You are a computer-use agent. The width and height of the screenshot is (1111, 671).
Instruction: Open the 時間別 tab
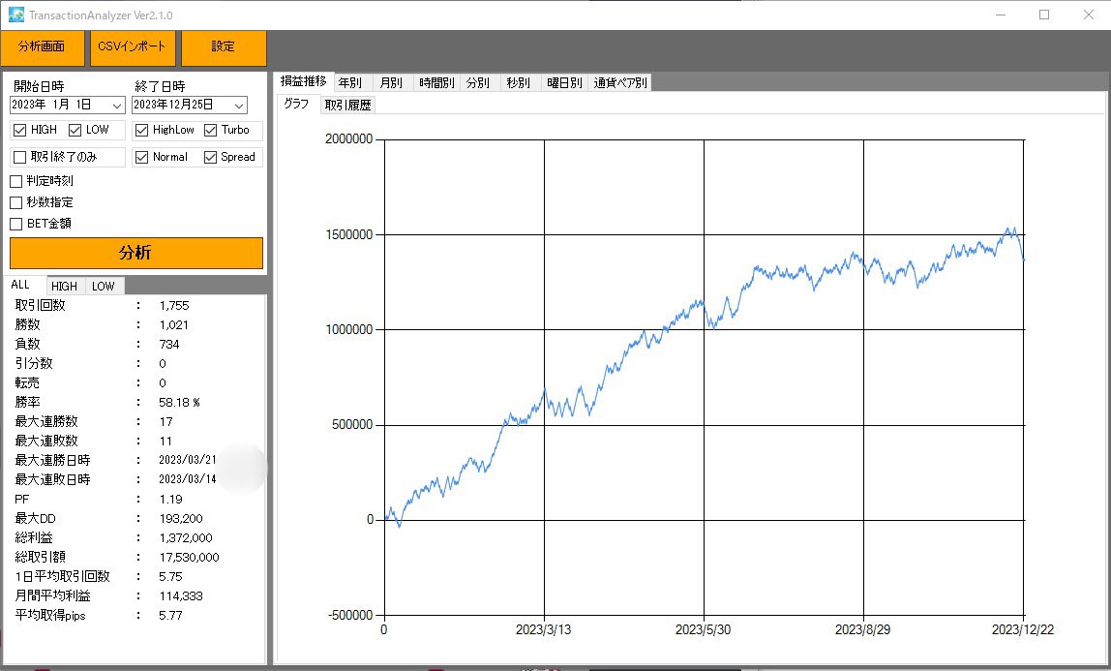pyautogui.click(x=436, y=83)
